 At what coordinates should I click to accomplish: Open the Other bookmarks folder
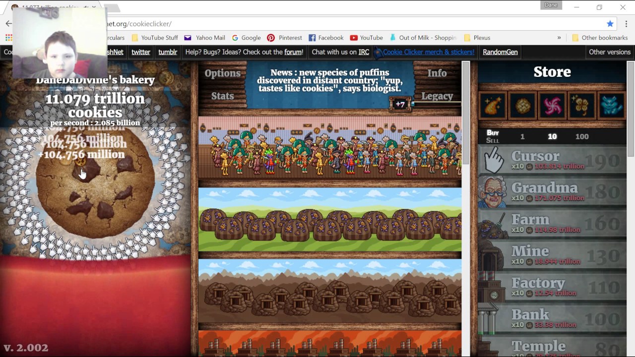click(600, 38)
